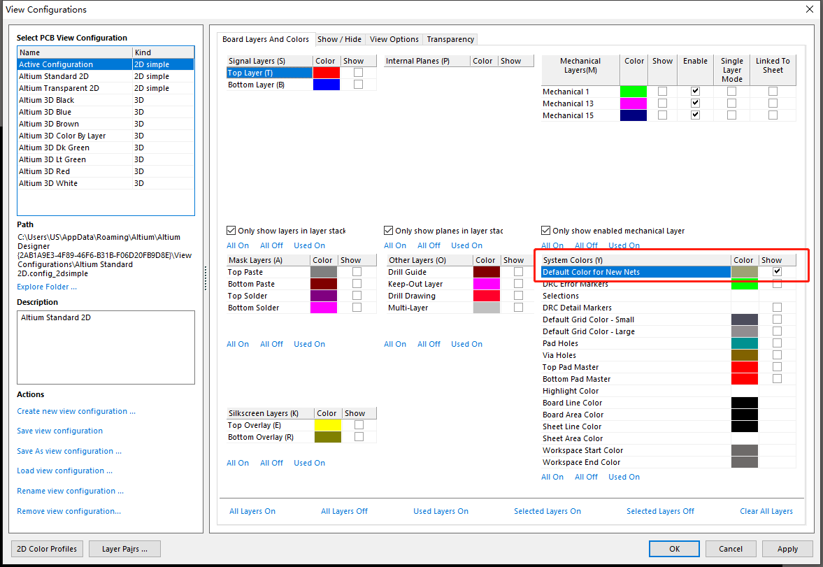The width and height of the screenshot is (823, 567).
Task: Click Board Line Color black swatch
Action: (x=745, y=403)
